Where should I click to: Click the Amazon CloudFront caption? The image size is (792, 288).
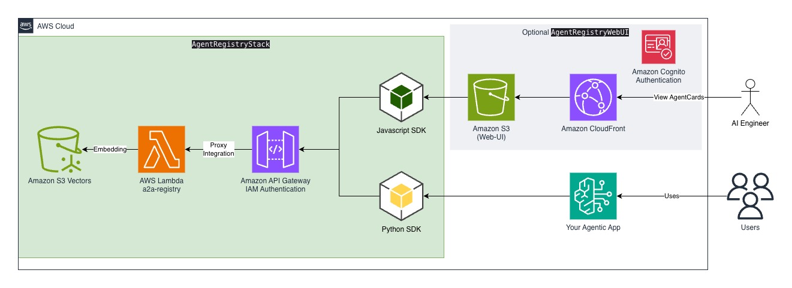click(593, 129)
